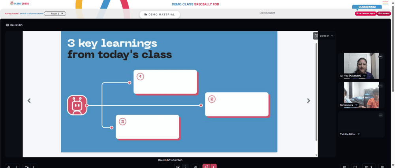Click the Live Classroom Support button
Image resolution: width=395 pixels, height=168 pixels.
pyautogui.click(x=366, y=13)
